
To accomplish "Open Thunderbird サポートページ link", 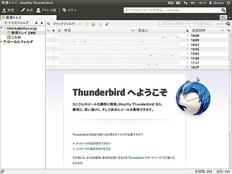I will (145, 158).
